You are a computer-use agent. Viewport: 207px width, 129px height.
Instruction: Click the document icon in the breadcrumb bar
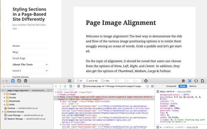pos(65,86)
